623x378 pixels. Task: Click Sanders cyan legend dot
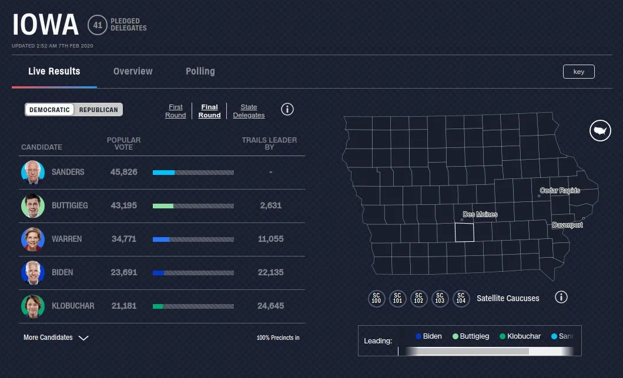tap(554, 336)
